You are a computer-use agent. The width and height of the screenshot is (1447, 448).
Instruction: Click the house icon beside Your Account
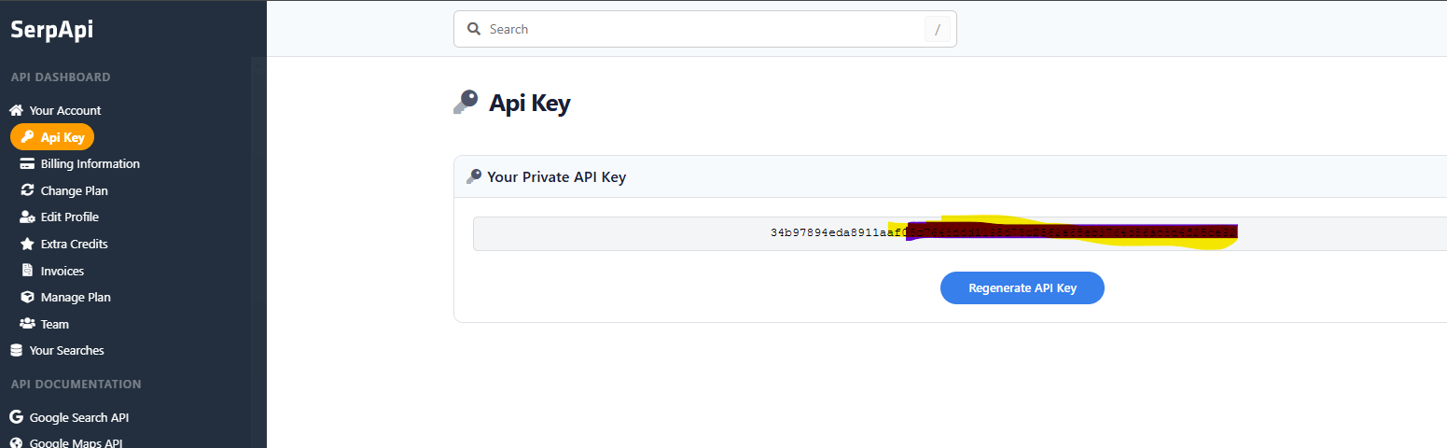16,110
